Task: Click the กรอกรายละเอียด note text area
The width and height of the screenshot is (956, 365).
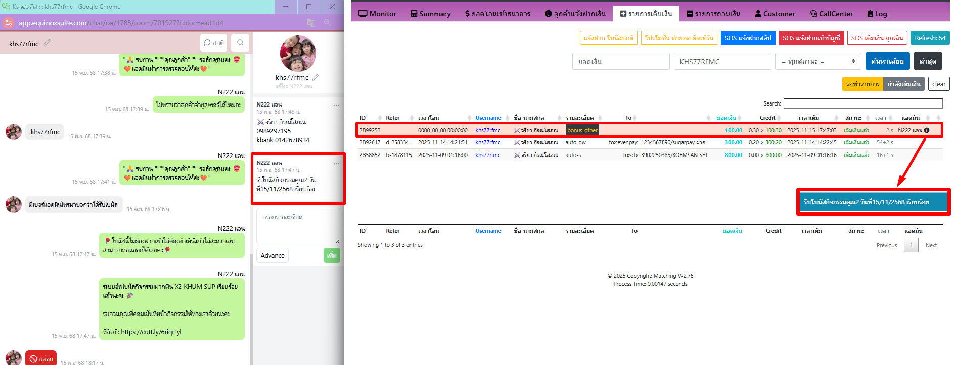Action: [x=298, y=226]
